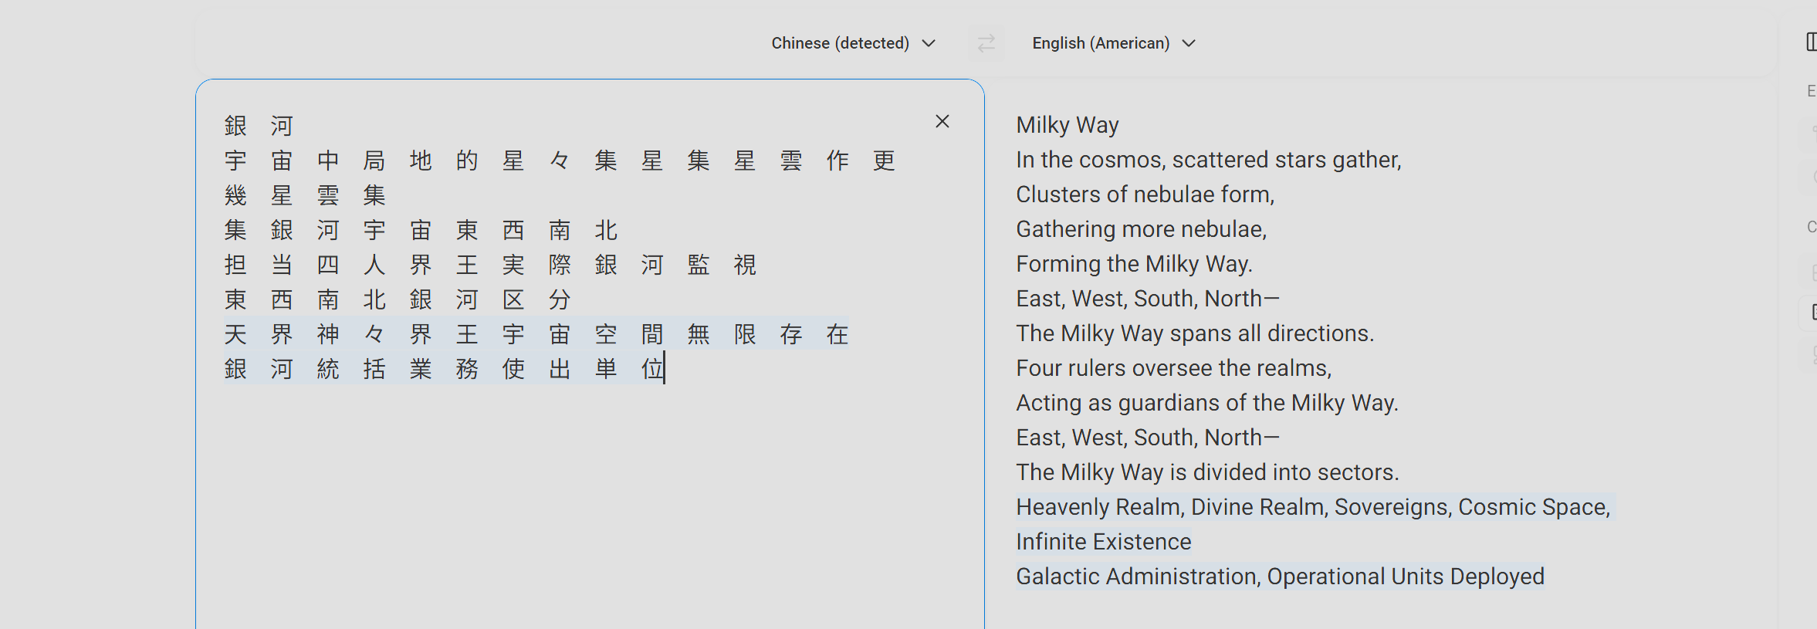Click the translated line "Milky Way" heading
This screenshot has height=629, width=1817.
(x=1068, y=125)
